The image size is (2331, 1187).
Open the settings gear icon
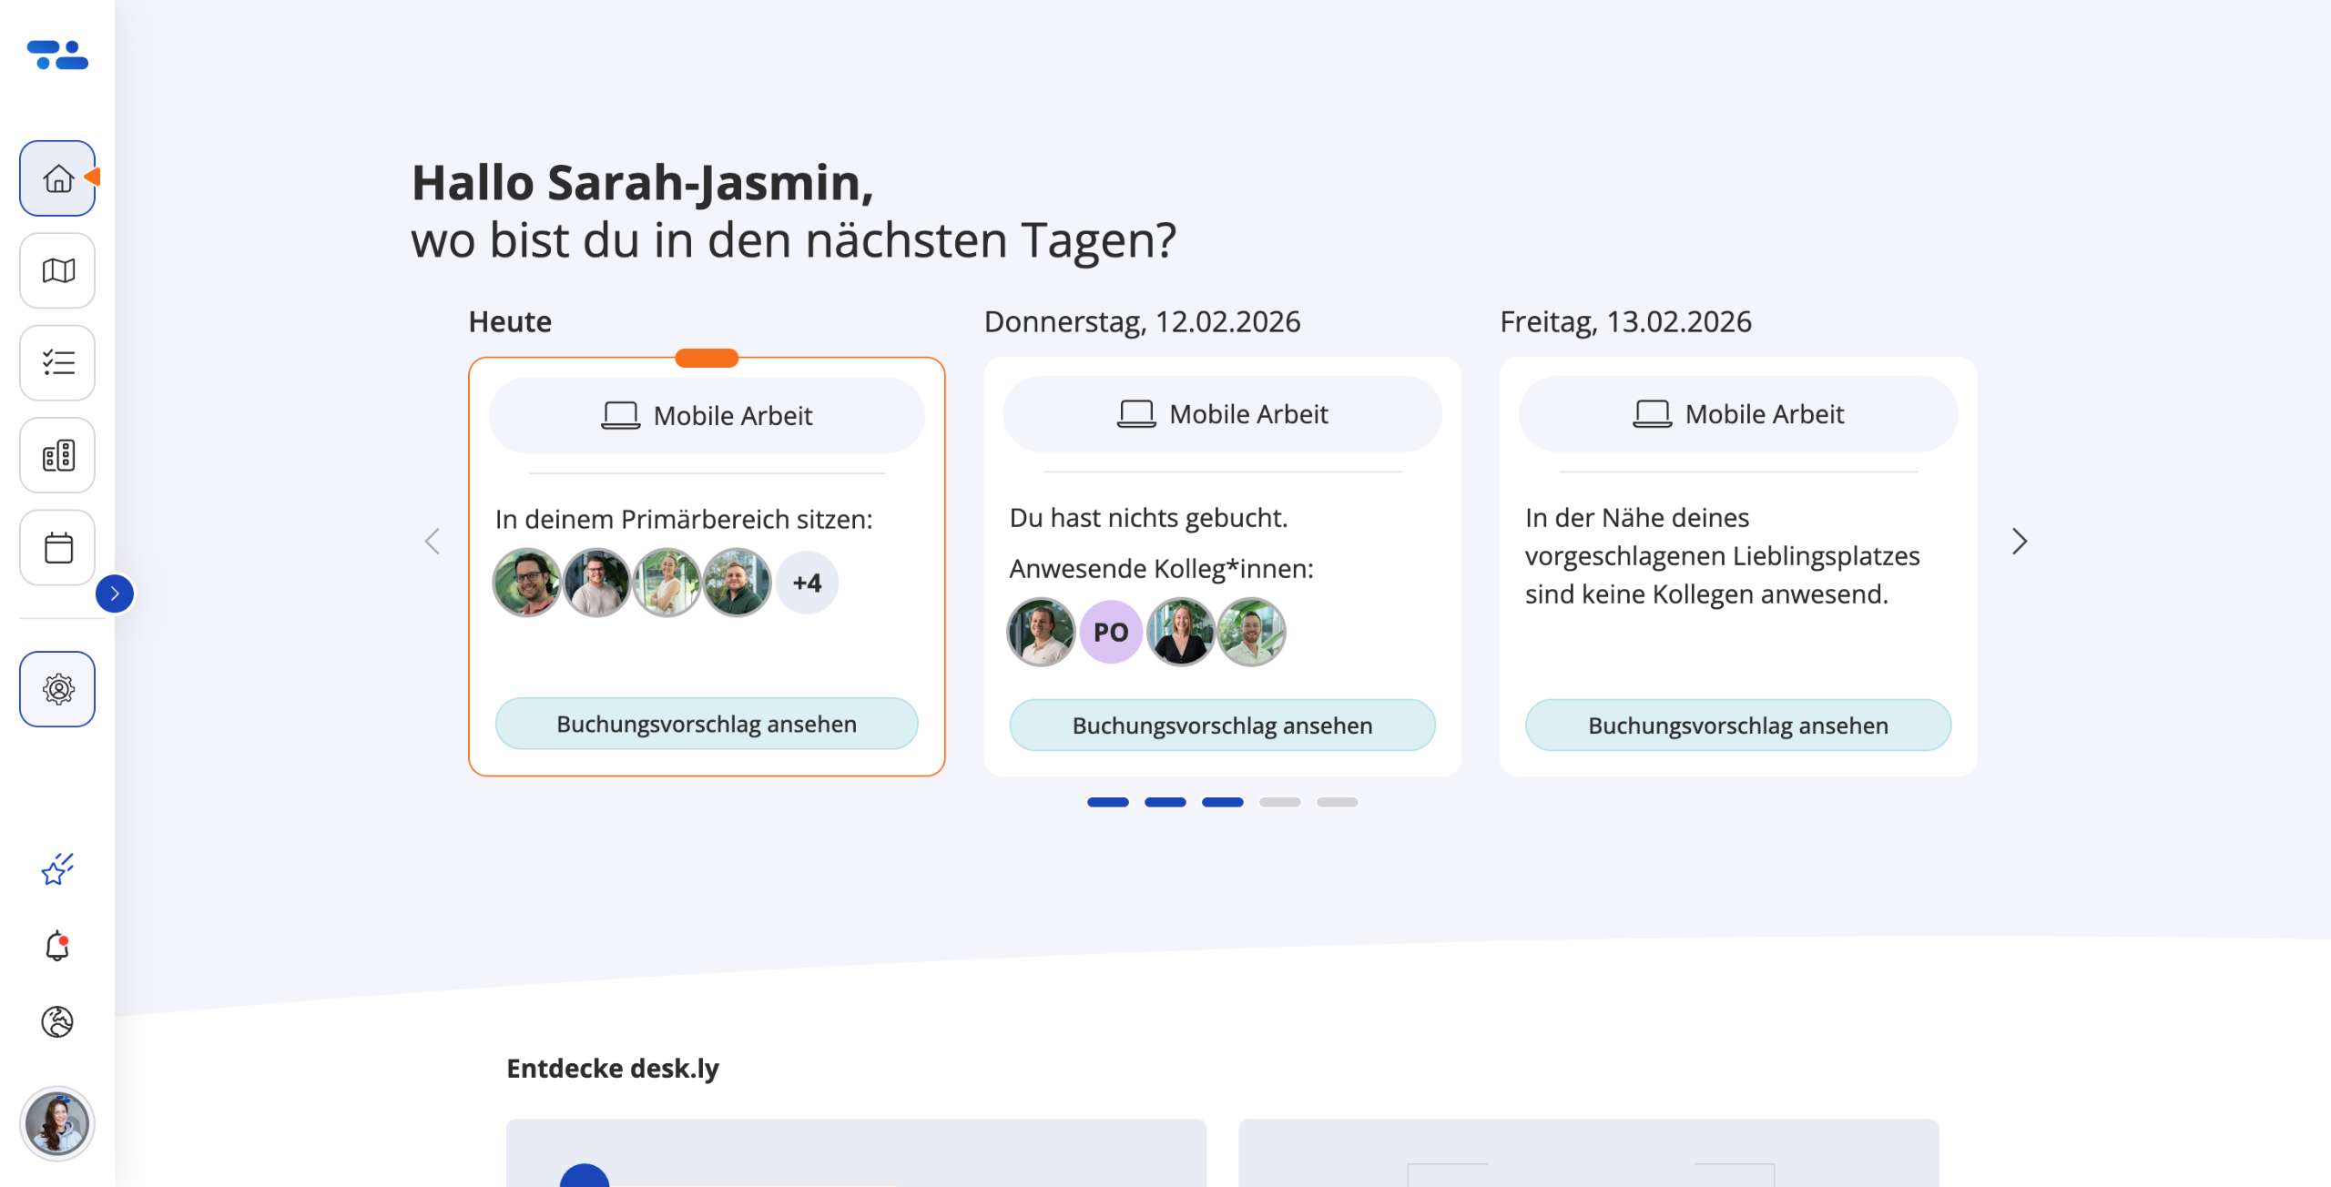click(x=57, y=689)
